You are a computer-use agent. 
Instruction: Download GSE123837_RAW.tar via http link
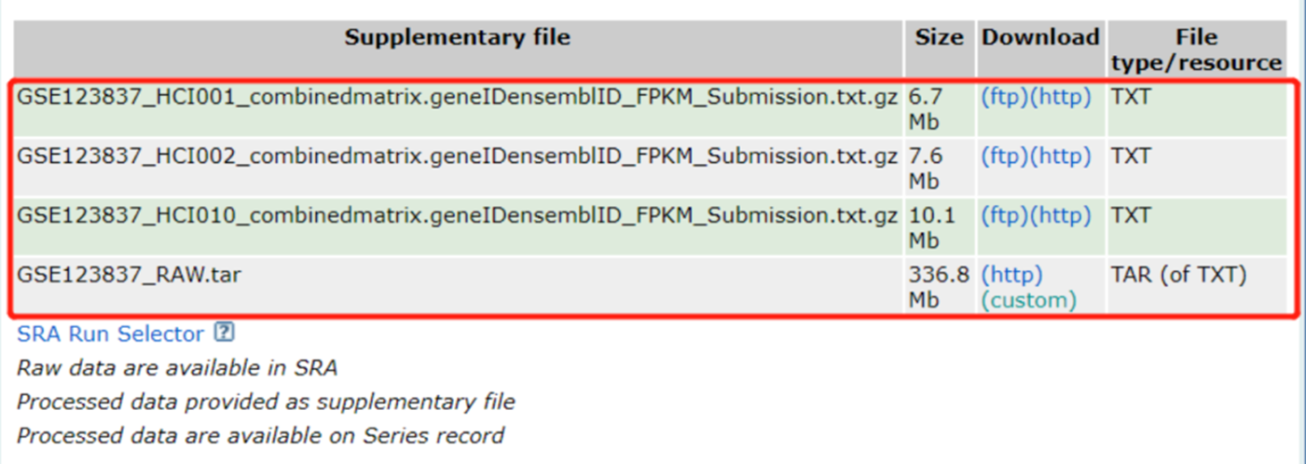1011,275
